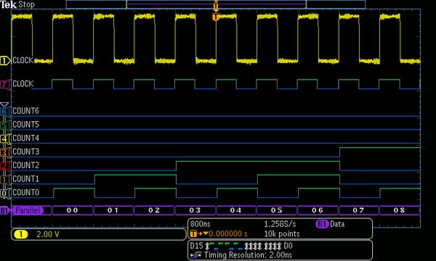Screen dimensions: 436x261
Task: Select the digital channel 7 CLOCK marker
Action: tap(5, 84)
